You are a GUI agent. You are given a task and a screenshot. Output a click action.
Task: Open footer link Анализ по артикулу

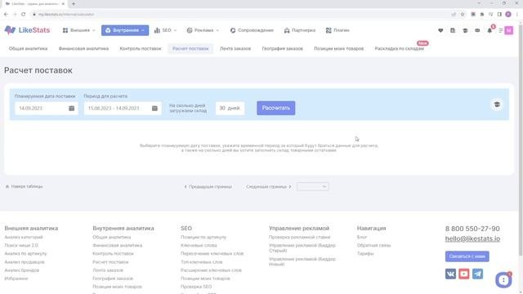pyautogui.click(x=25, y=254)
